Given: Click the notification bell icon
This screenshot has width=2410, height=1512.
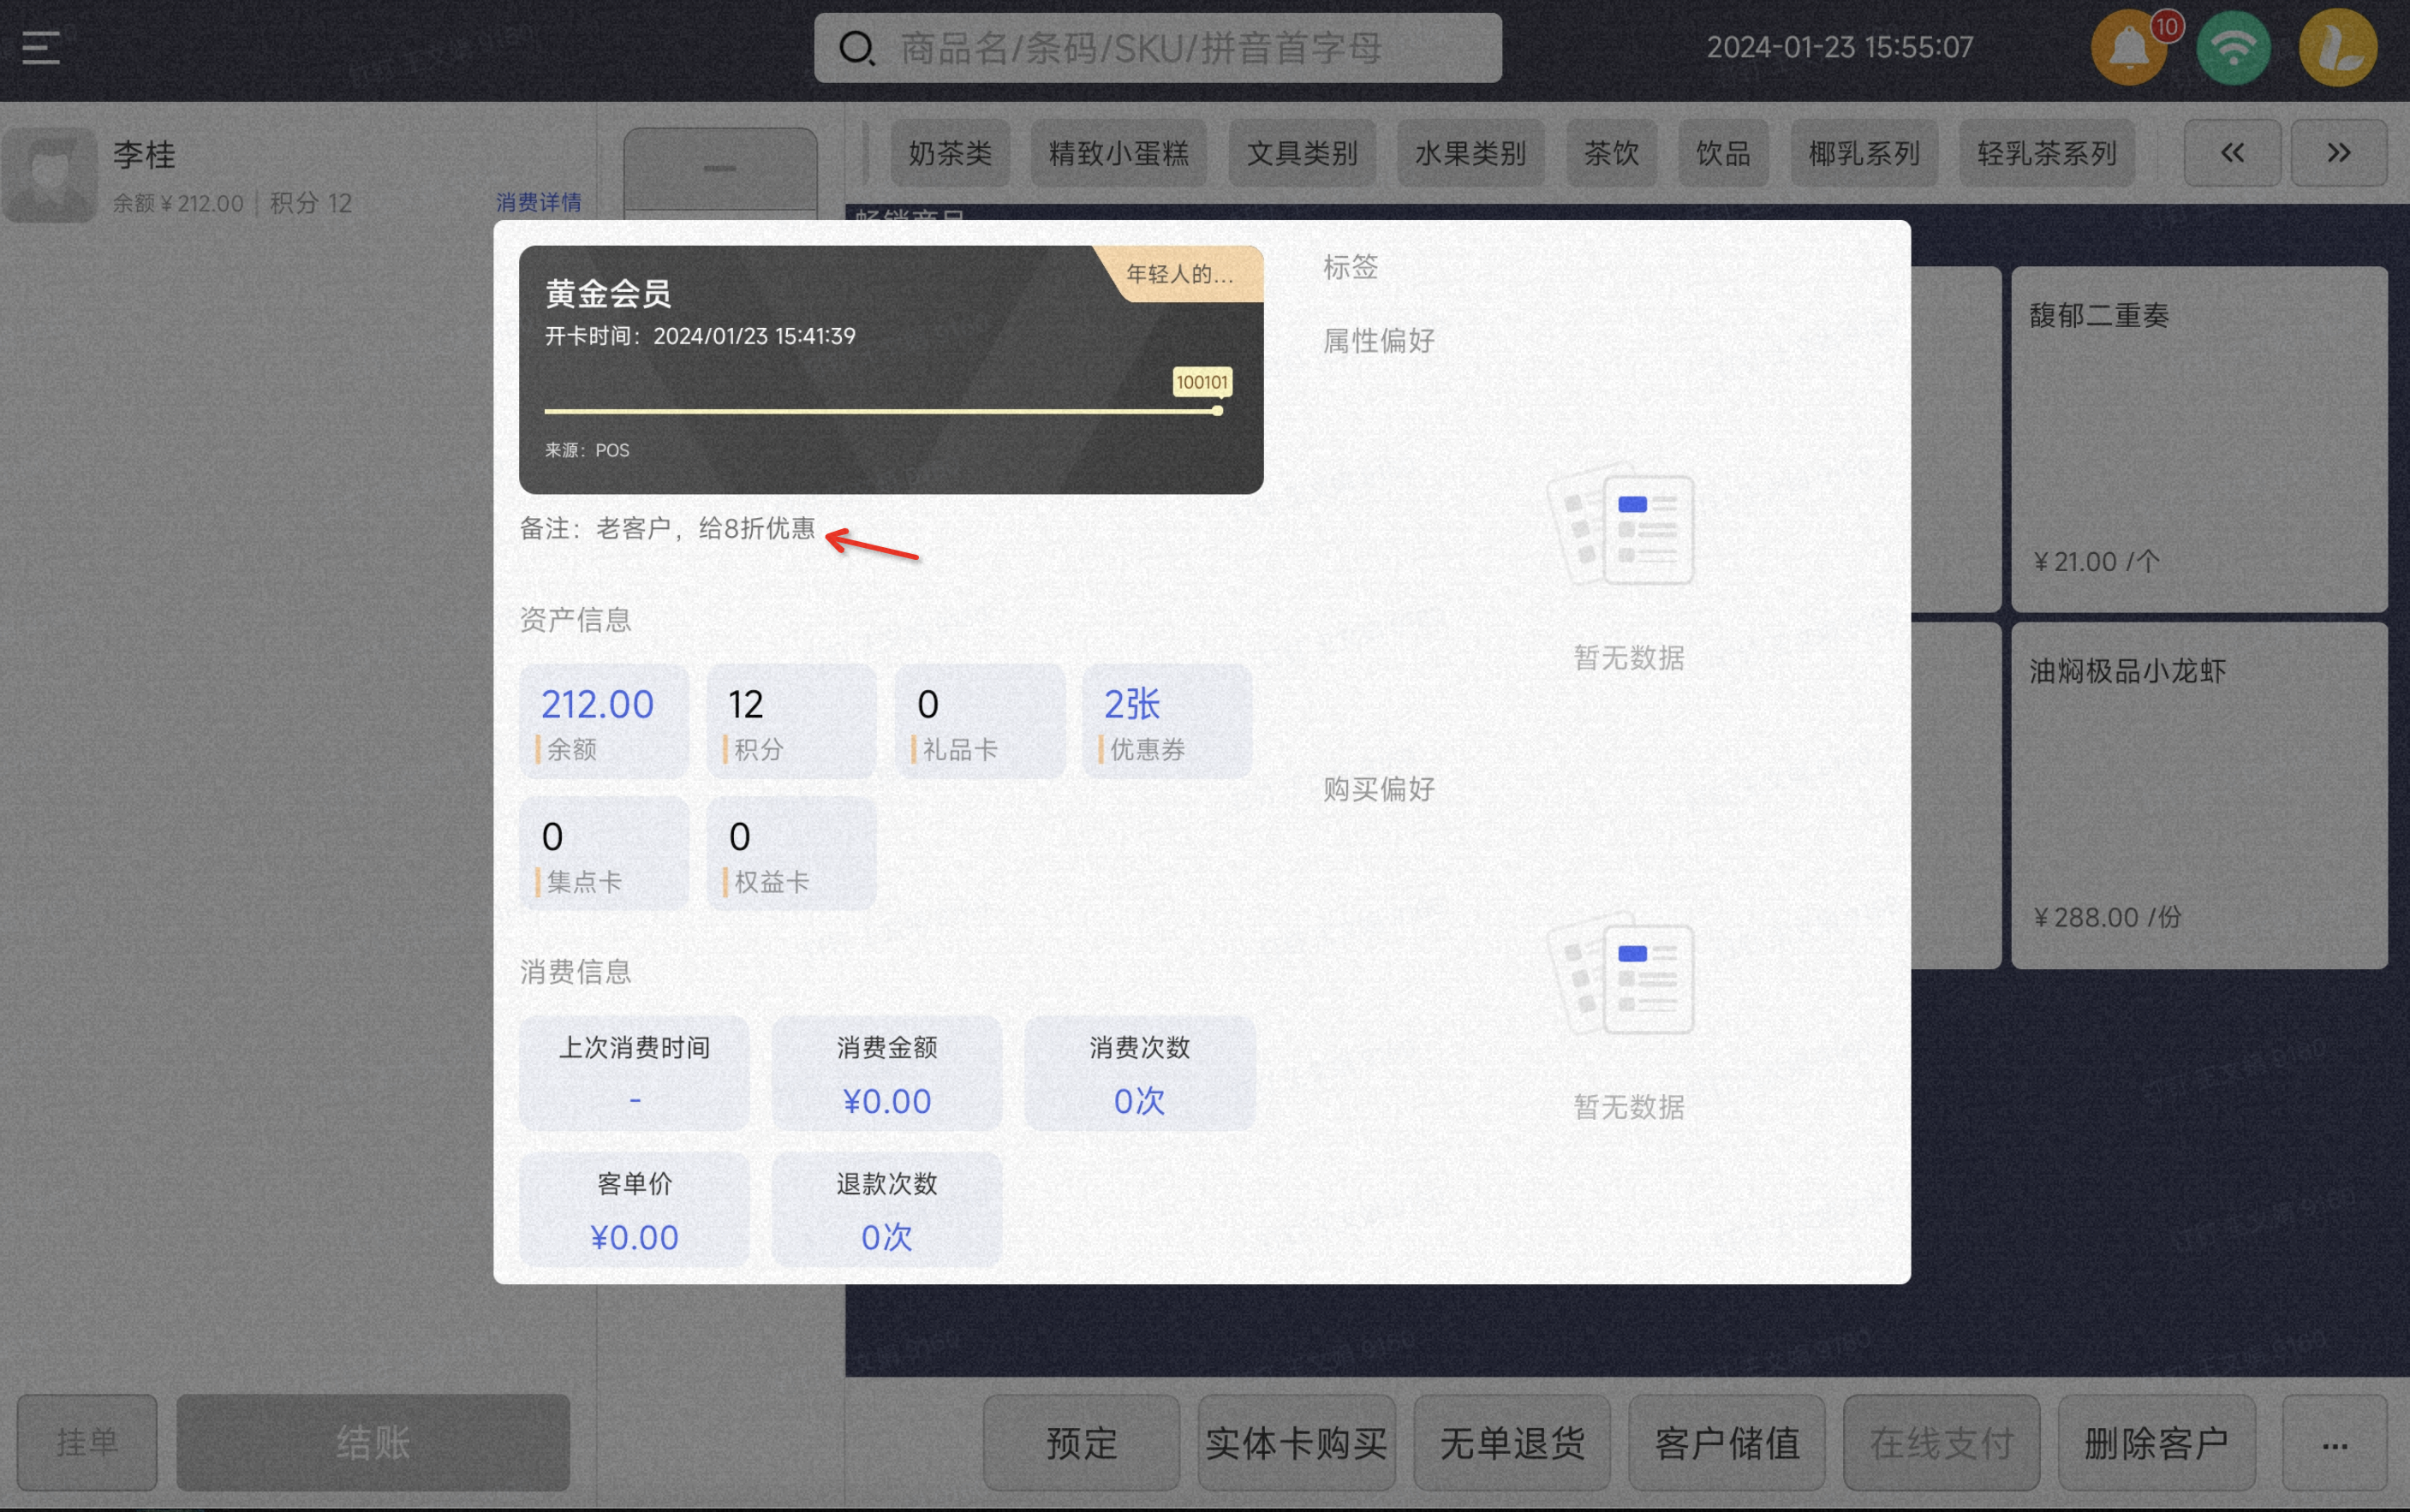Looking at the screenshot, I should coord(2129,48).
